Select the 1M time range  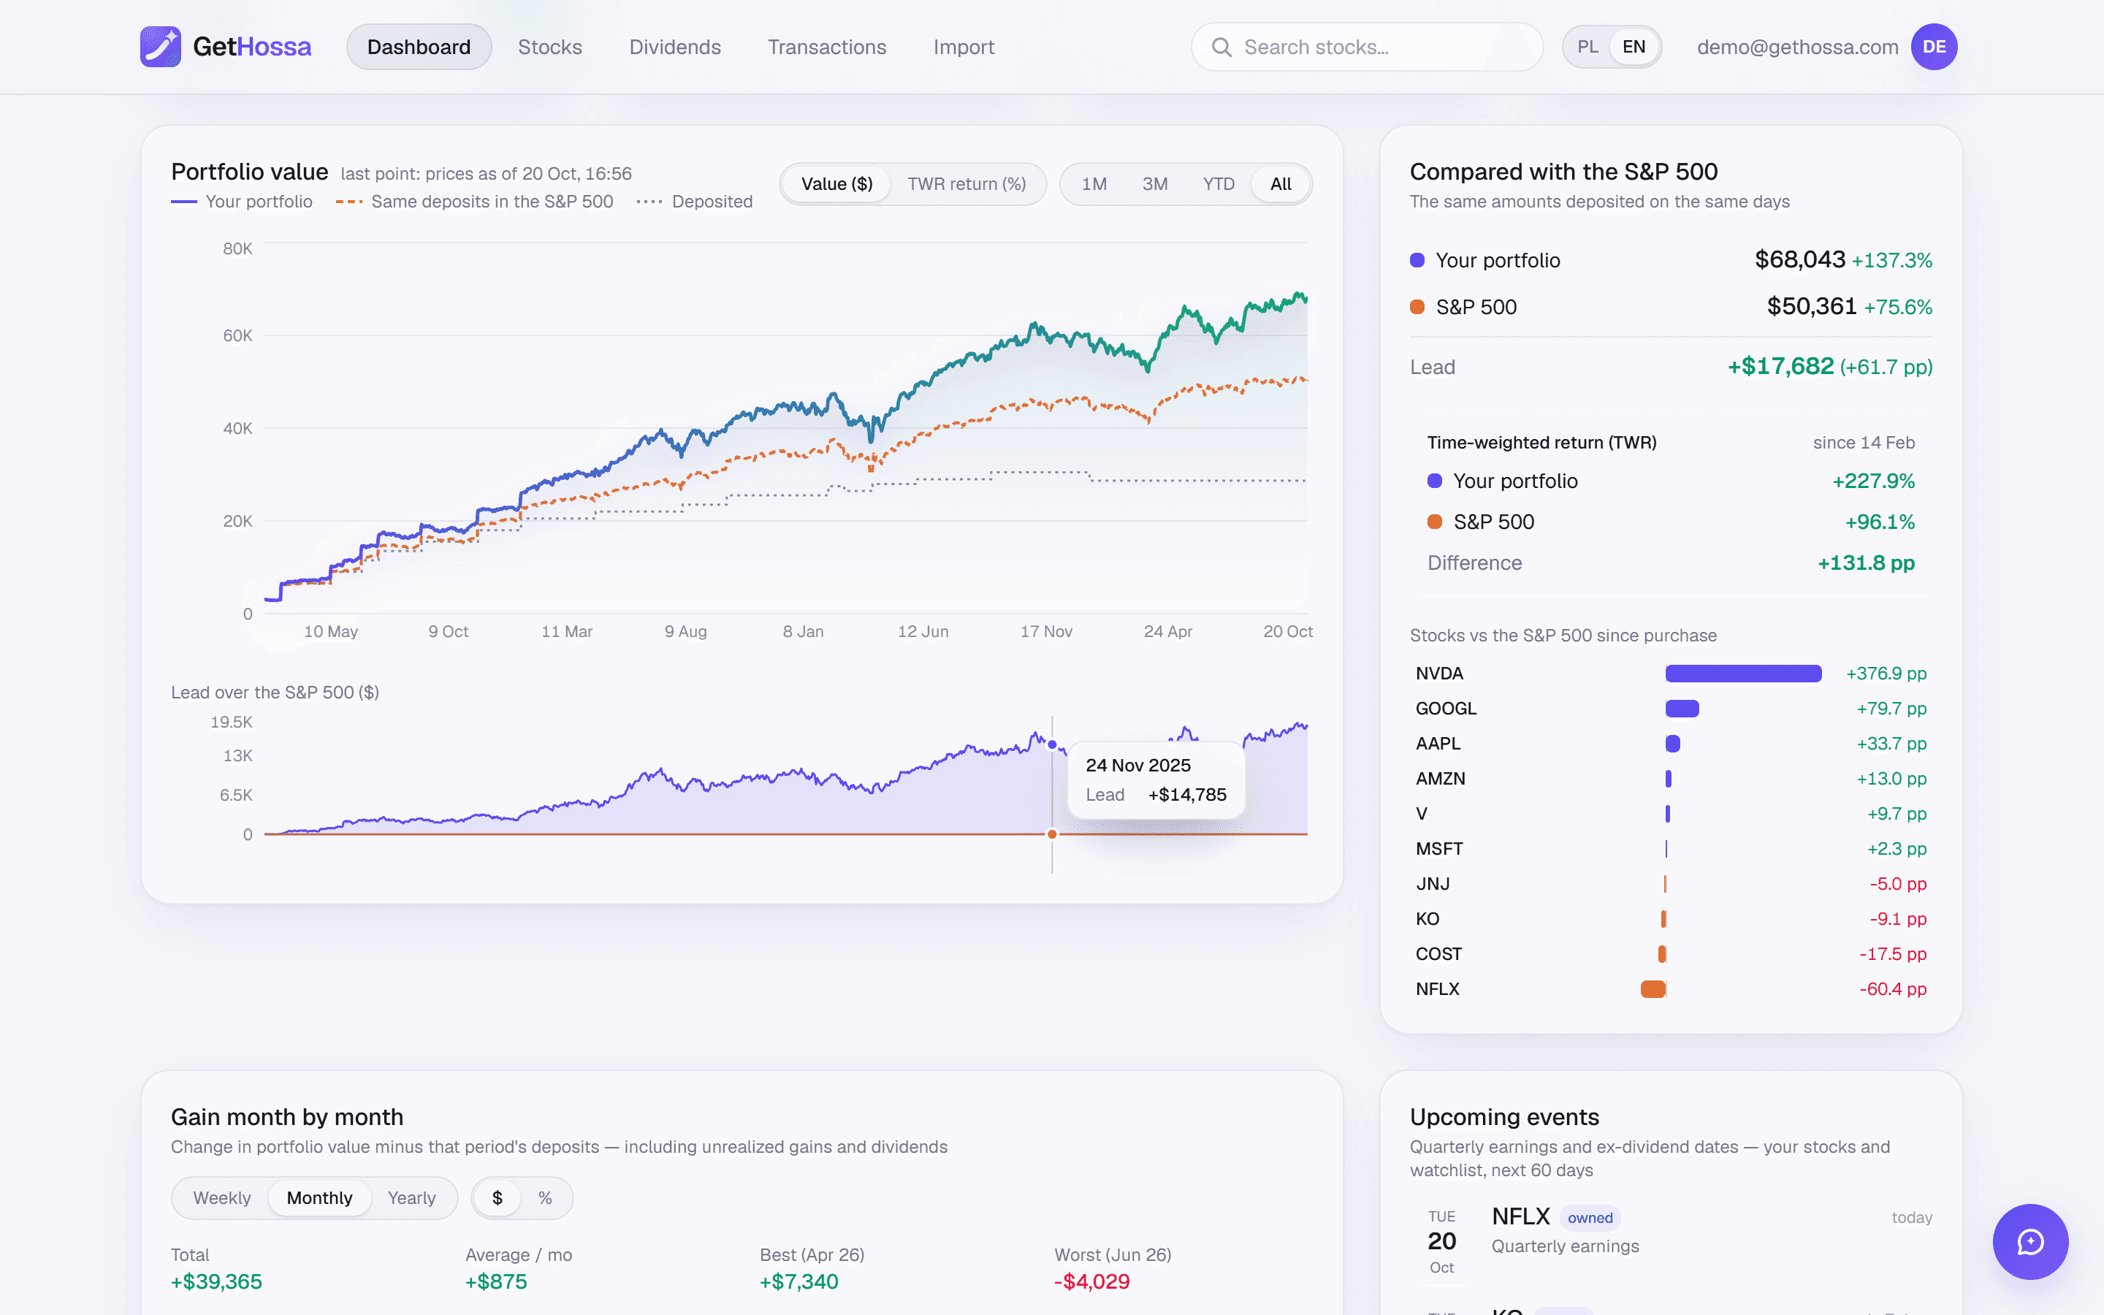1094,183
